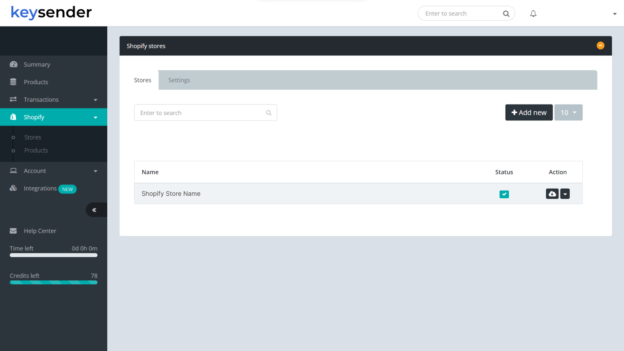Click the Shopify bag icon in sidebar
Screen dimensions: 624x351
[x=13, y=117]
